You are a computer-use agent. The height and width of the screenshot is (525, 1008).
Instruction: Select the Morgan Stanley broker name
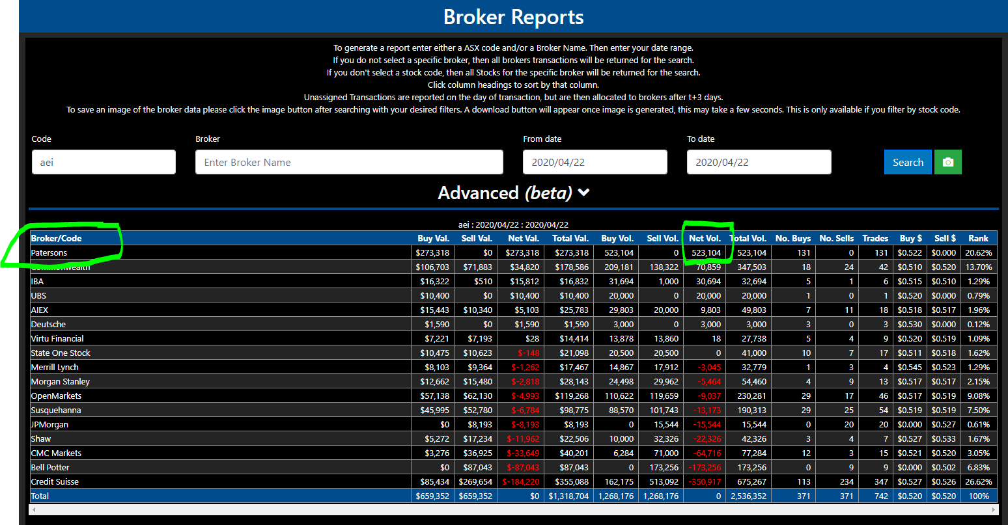coord(61,381)
